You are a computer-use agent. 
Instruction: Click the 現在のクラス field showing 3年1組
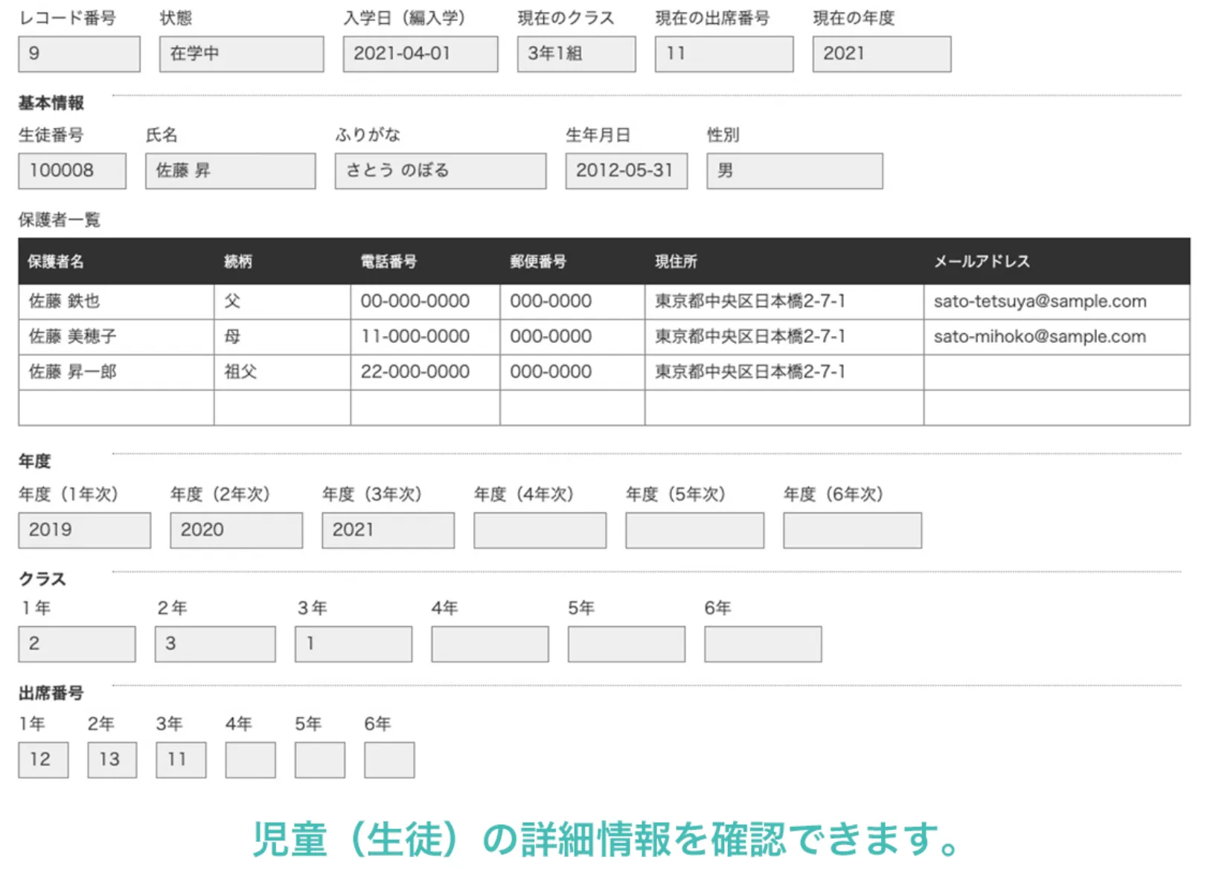[576, 54]
